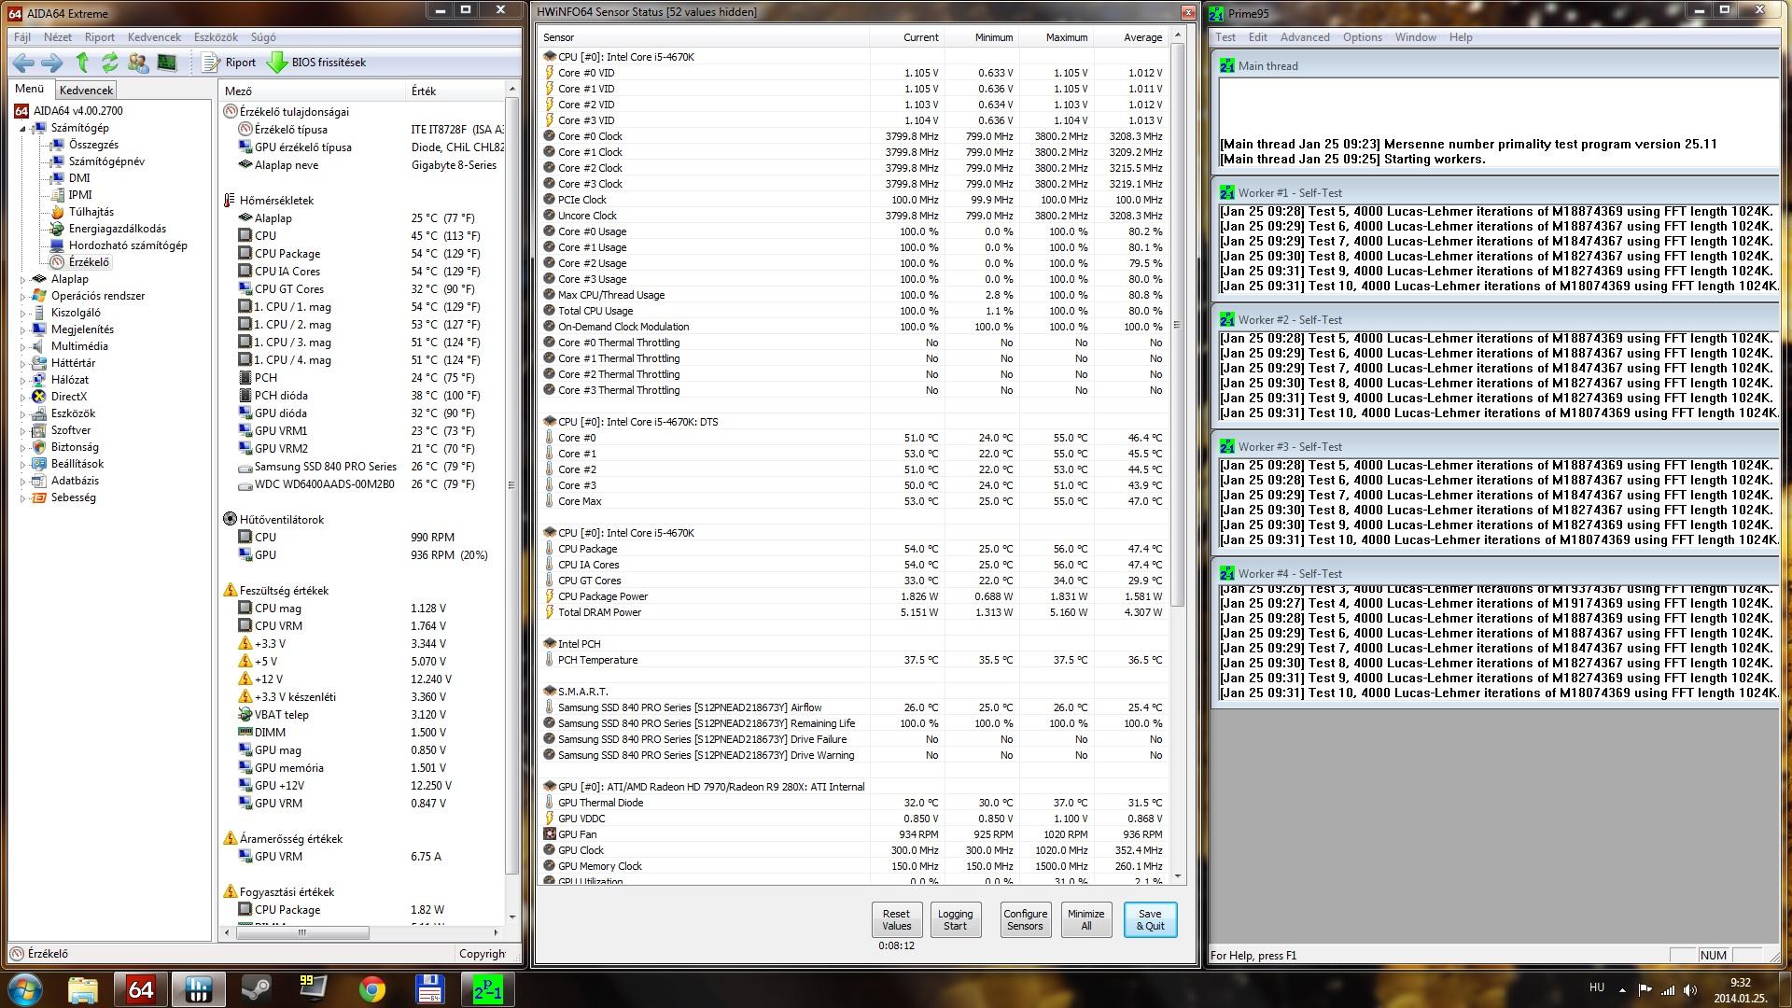
Task: Click Logging Start button
Action: click(x=955, y=920)
